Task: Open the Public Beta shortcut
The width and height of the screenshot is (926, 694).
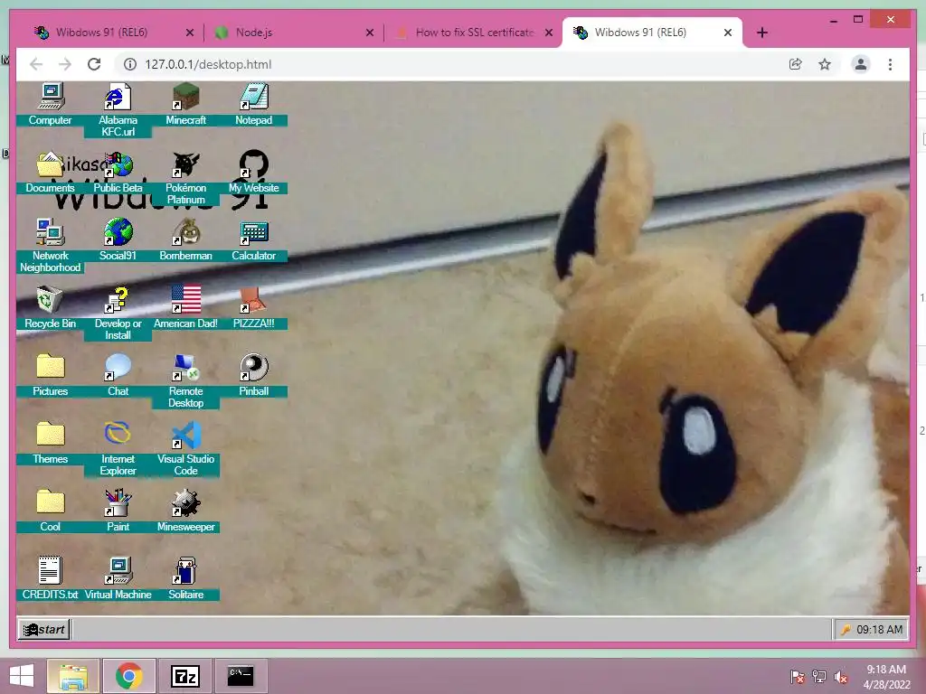Action: (118, 173)
